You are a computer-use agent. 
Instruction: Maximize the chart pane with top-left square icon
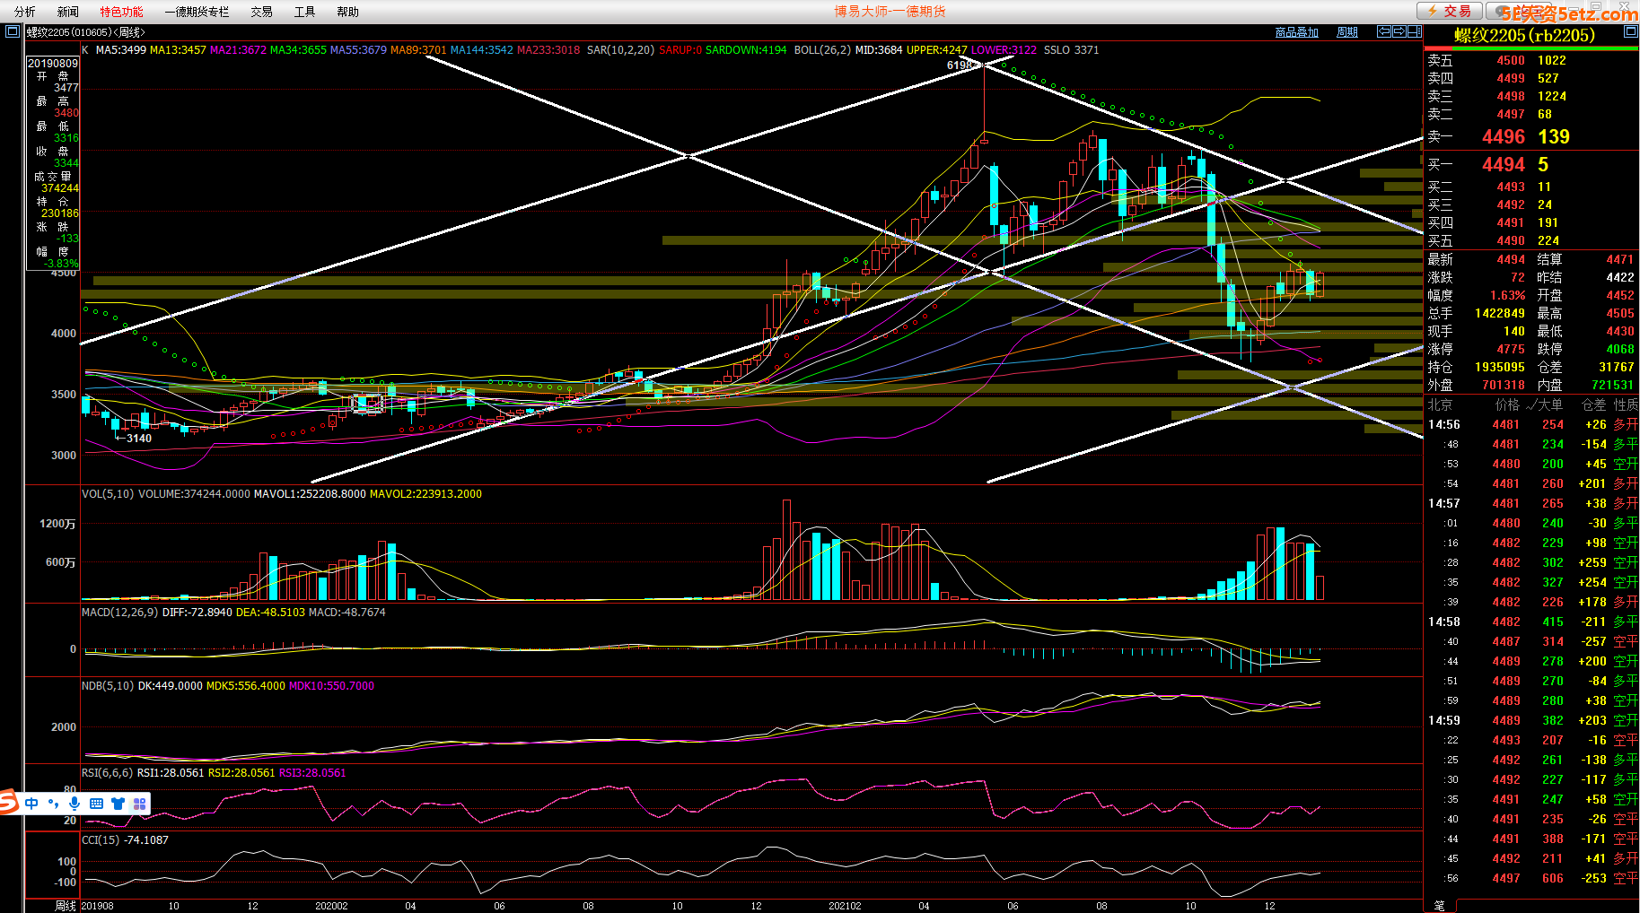12,31
